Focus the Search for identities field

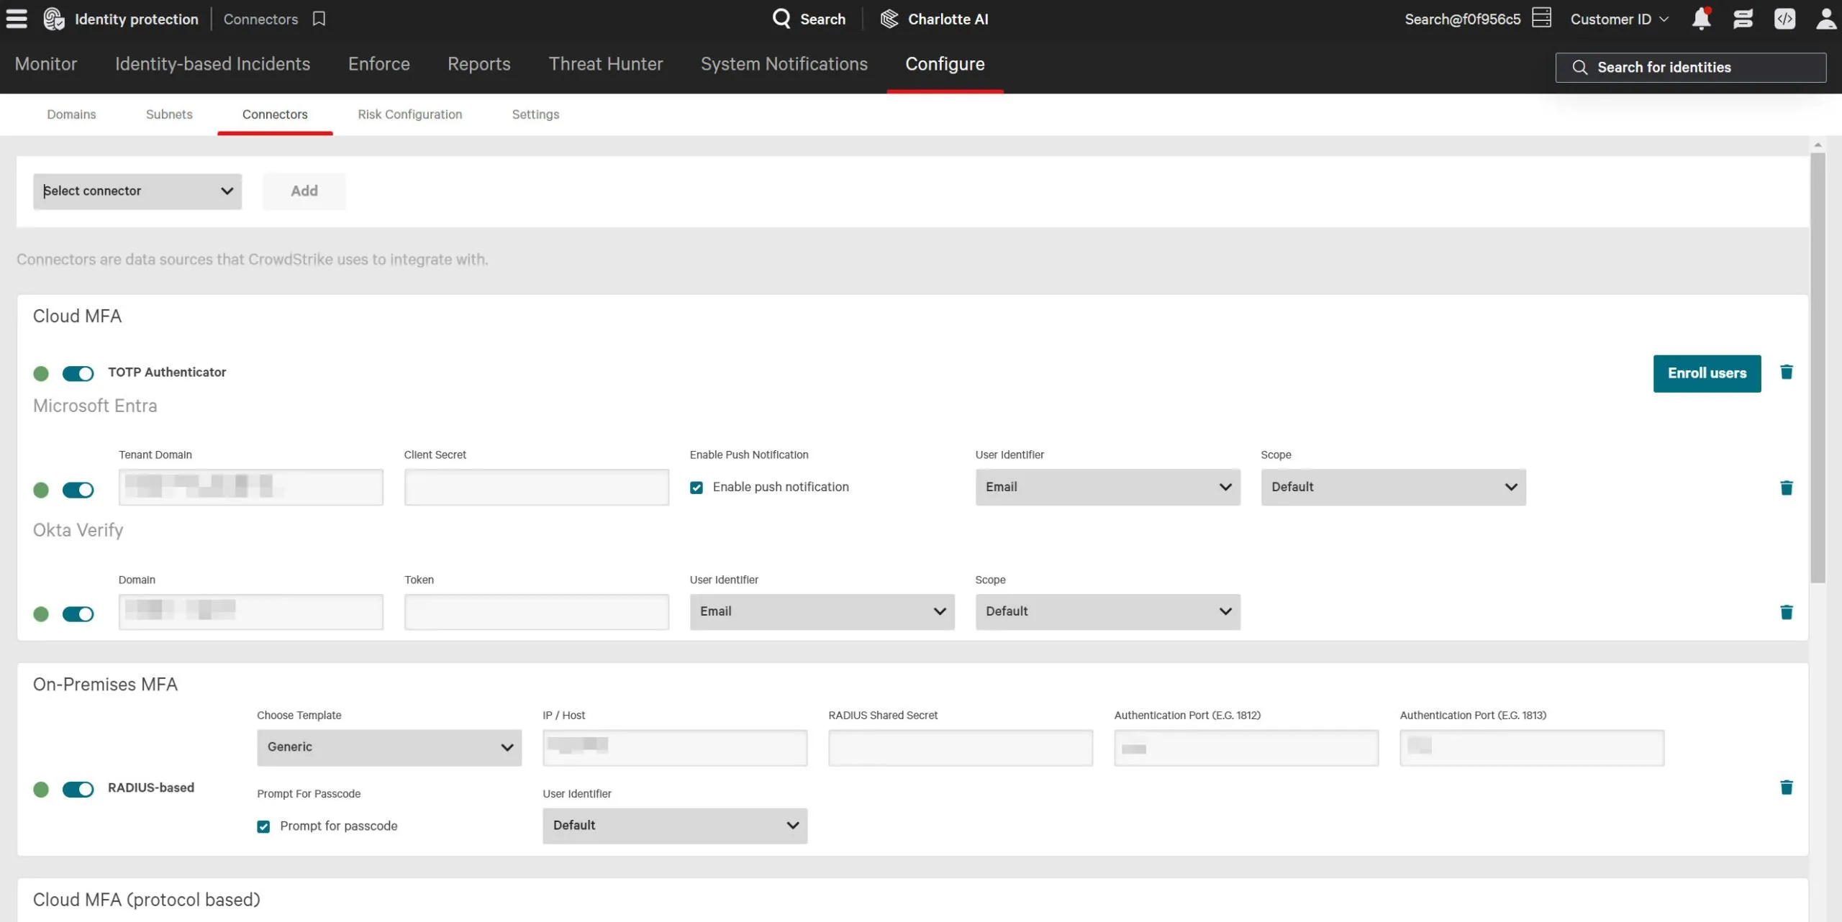(1691, 68)
